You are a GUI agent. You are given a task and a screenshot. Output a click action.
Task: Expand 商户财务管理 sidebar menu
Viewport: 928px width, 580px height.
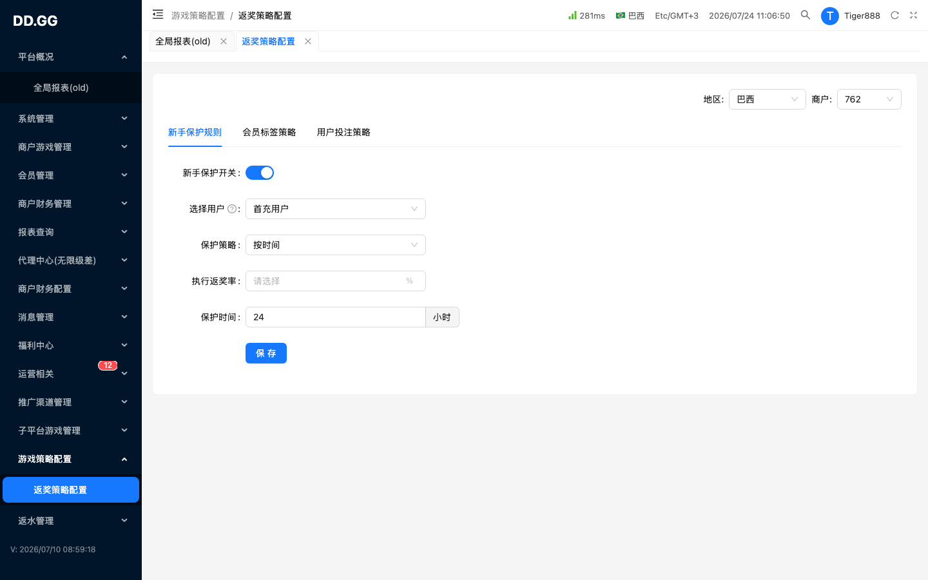click(71, 204)
